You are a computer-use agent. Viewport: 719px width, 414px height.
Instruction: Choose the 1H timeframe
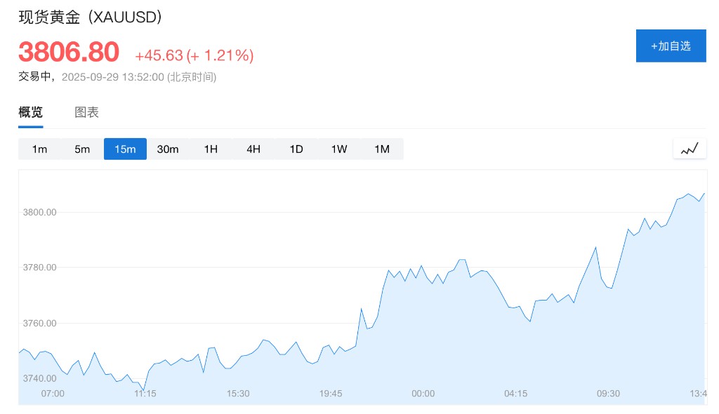click(211, 149)
